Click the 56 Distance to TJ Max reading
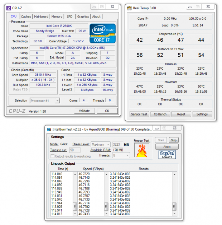 point(140,55)
